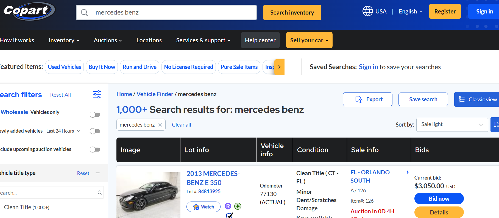Screen dimensions: 499x218
Task: Click the black Mercedes vehicle thumbnail
Action: (x=148, y=195)
